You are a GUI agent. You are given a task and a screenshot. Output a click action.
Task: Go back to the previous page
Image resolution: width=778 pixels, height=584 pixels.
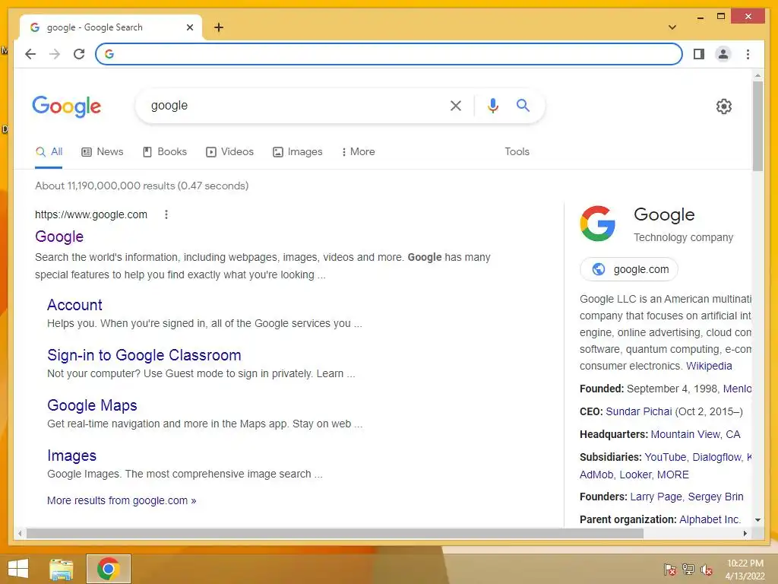coord(30,54)
